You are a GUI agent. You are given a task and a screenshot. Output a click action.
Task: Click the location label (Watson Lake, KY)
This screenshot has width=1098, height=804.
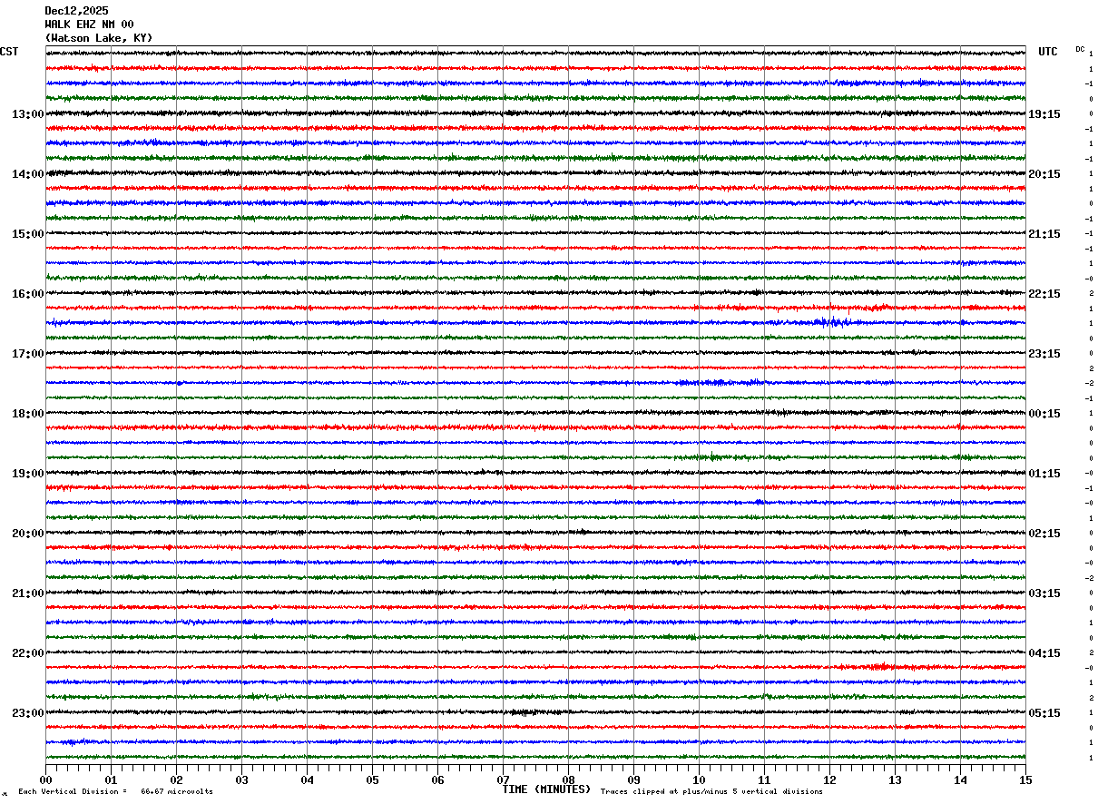(99, 38)
